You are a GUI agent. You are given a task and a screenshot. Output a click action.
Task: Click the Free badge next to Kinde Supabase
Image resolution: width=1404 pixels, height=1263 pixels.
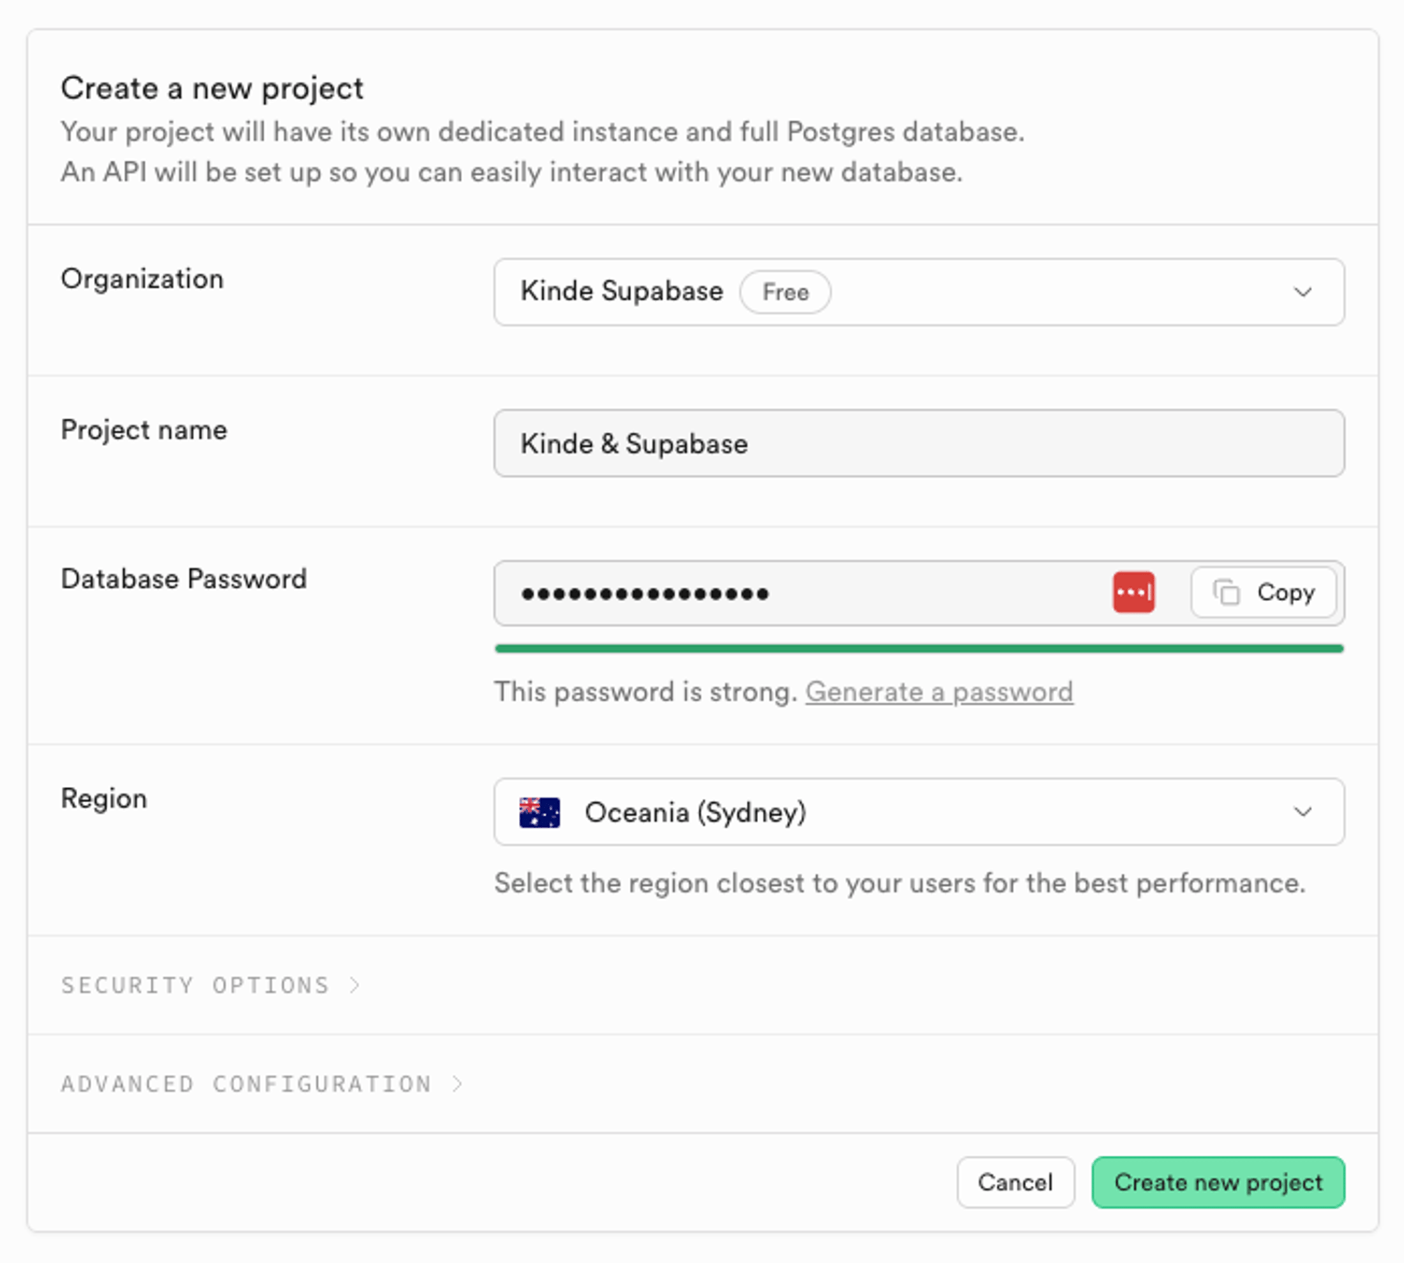(x=785, y=292)
